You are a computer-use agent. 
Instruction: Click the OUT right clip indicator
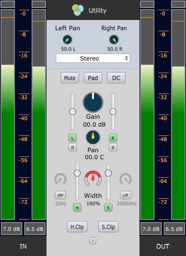tap(178, 4)
